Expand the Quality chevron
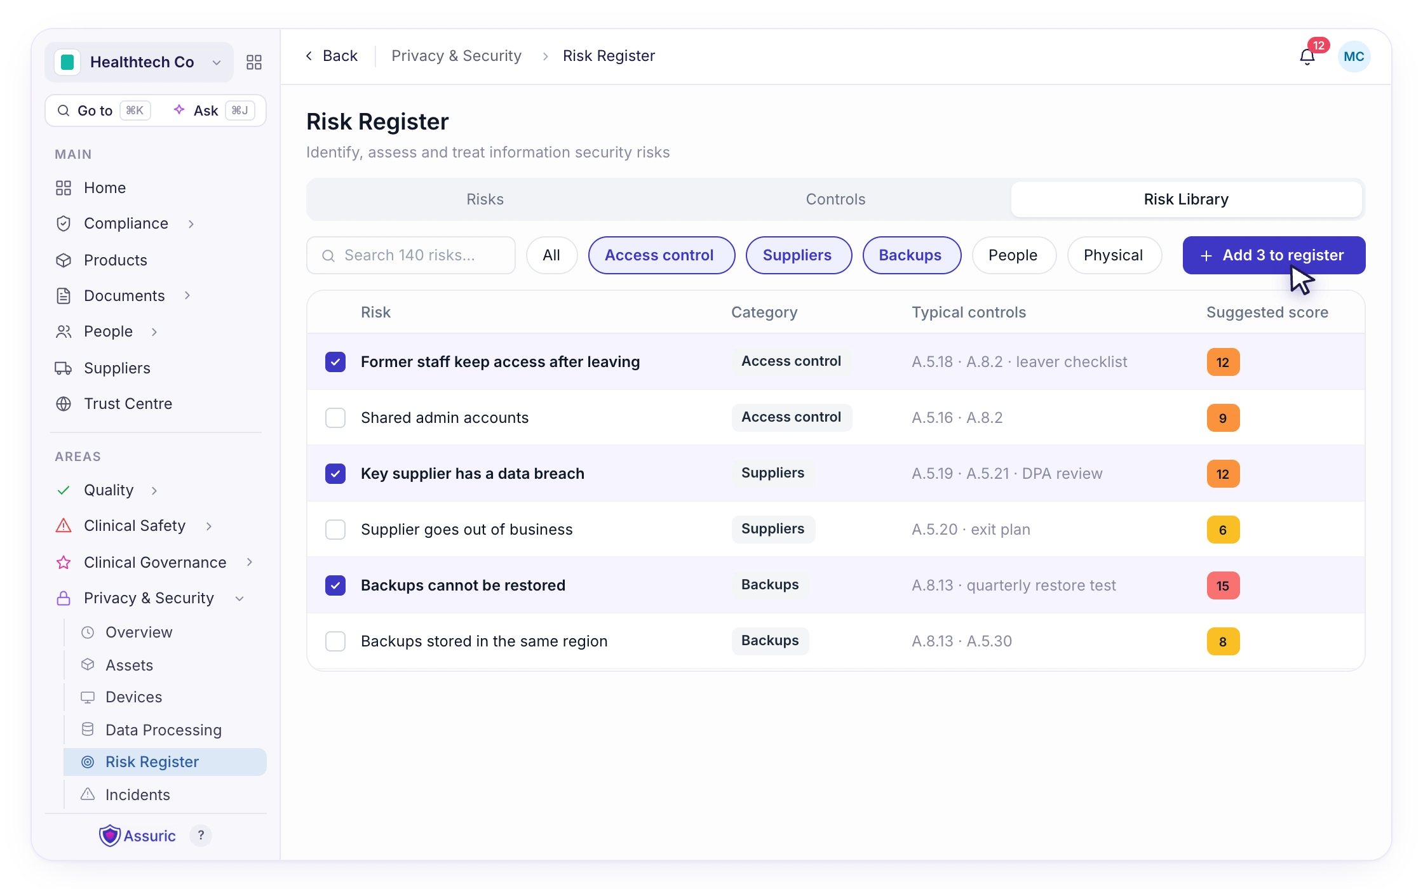Viewport: 1423px width, 889px height. (154, 491)
